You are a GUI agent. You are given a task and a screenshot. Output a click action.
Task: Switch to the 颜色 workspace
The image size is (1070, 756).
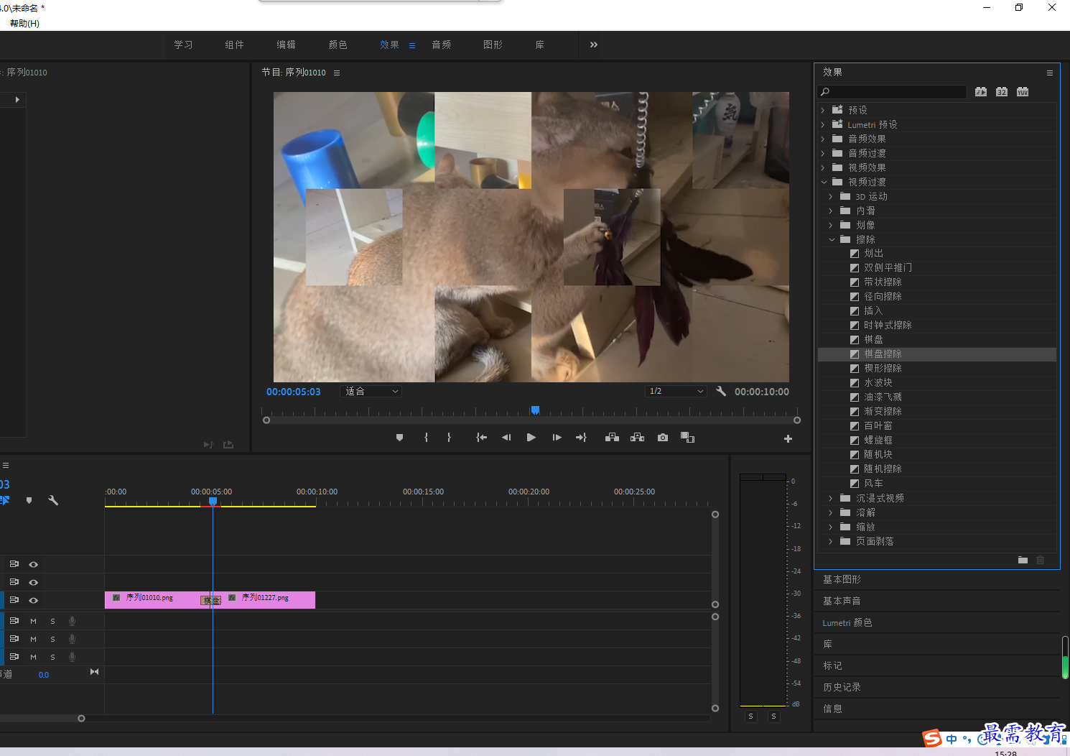pyautogui.click(x=338, y=45)
